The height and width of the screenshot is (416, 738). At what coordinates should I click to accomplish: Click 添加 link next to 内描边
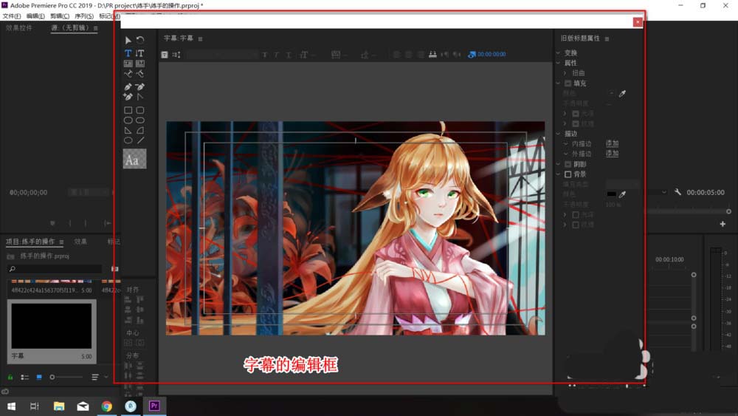pos(612,143)
